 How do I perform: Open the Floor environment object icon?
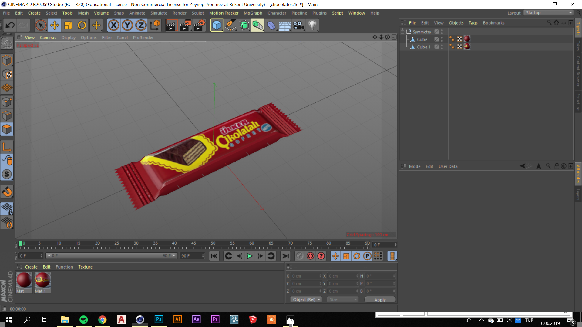pyautogui.click(x=285, y=25)
